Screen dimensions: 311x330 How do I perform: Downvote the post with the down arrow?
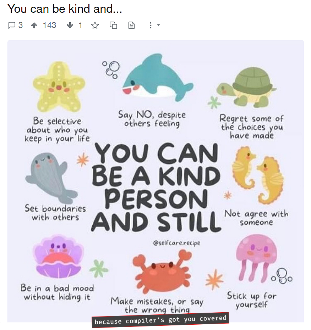(x=70, y=26)
